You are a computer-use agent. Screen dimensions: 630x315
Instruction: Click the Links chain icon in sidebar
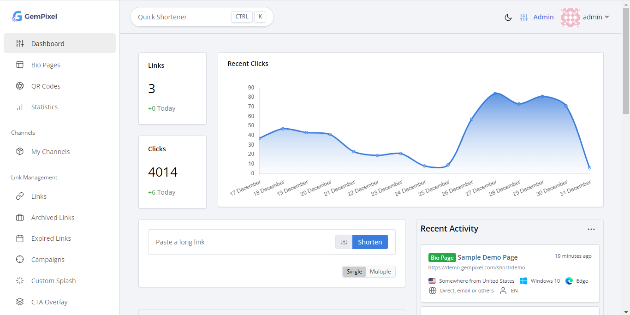coord(20,196)
